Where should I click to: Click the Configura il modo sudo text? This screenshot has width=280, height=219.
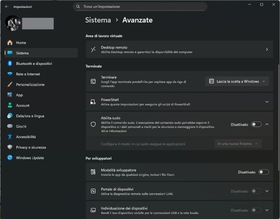[x=143, y=144]
